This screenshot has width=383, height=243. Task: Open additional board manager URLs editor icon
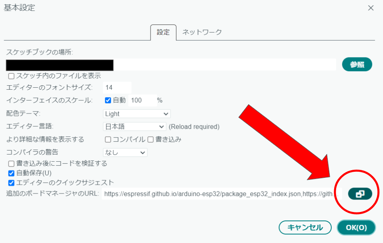360,194
